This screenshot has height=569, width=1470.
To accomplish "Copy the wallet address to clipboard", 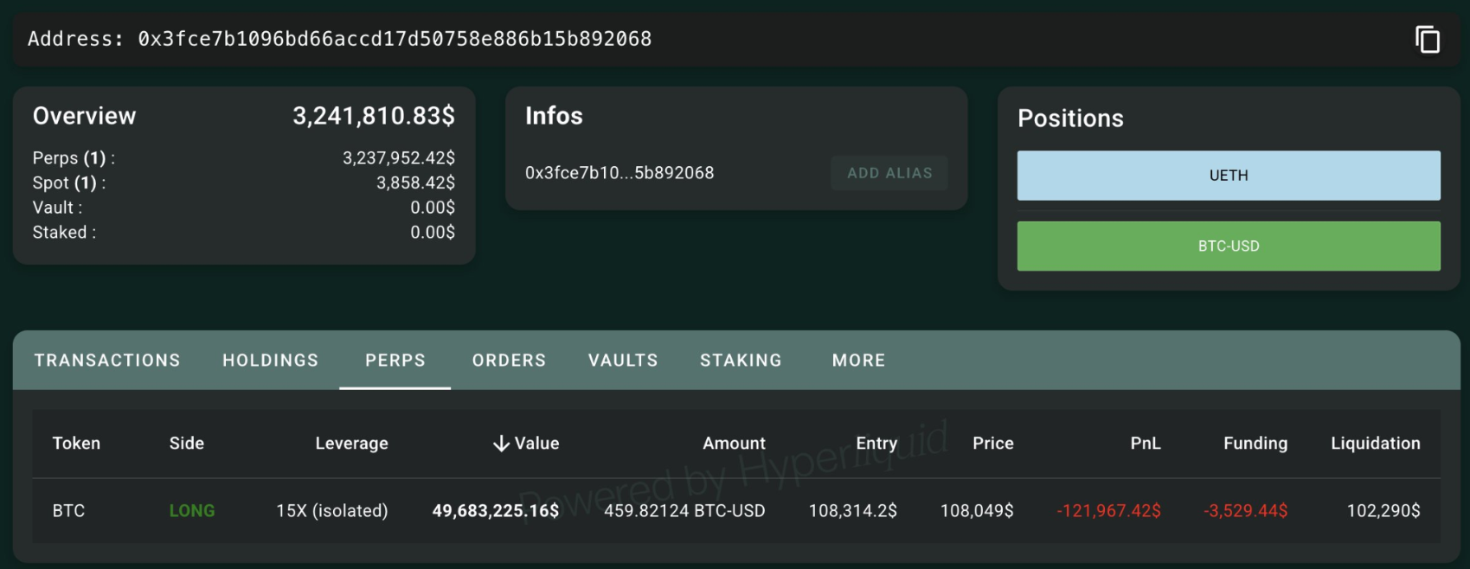I will coord(1428,38).
